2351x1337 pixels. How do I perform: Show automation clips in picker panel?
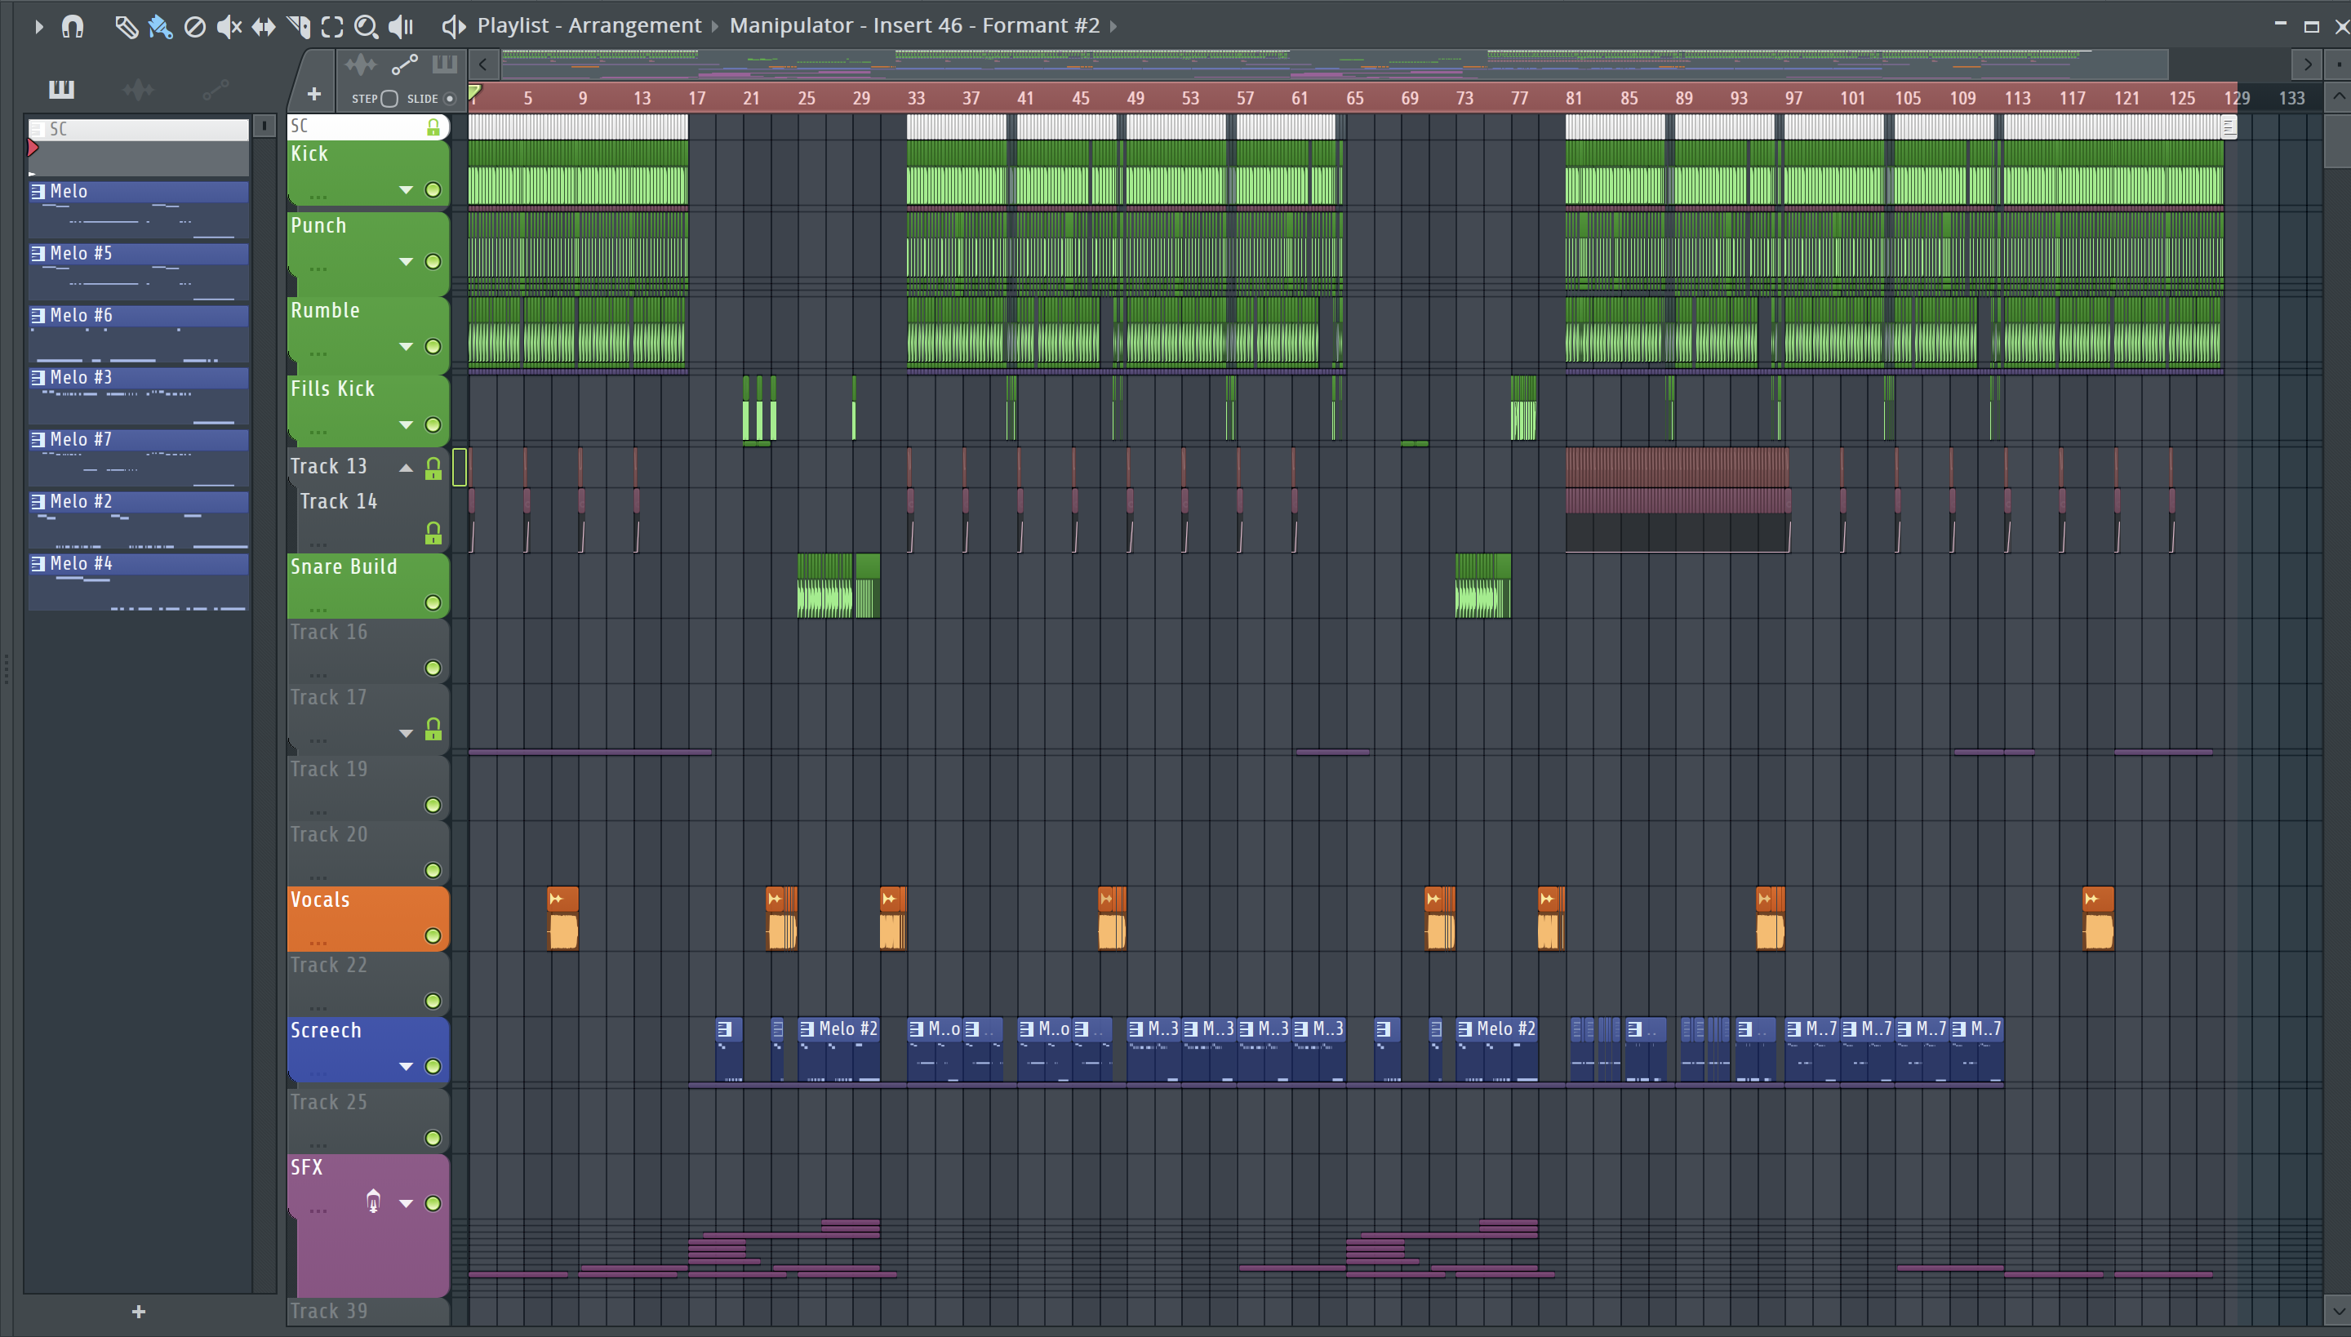point(215,89)
